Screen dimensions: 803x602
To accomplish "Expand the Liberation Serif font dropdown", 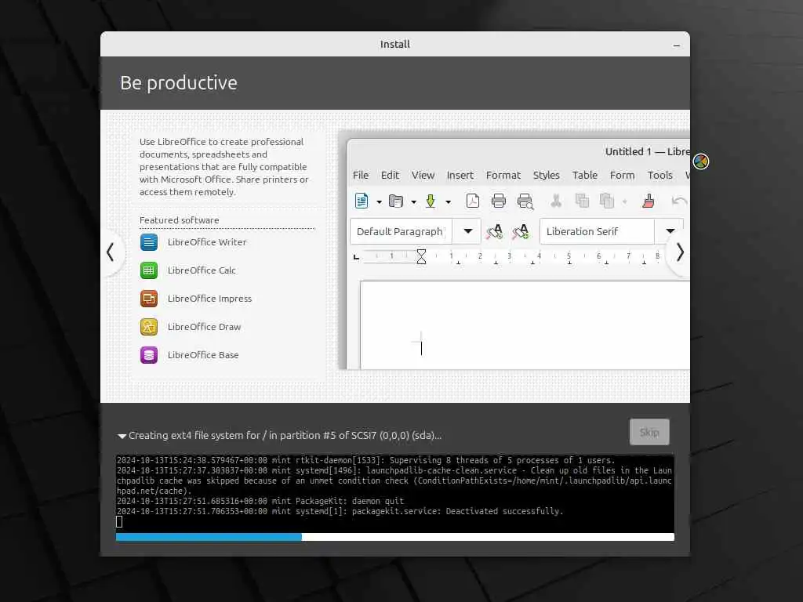I will point(670,231).
